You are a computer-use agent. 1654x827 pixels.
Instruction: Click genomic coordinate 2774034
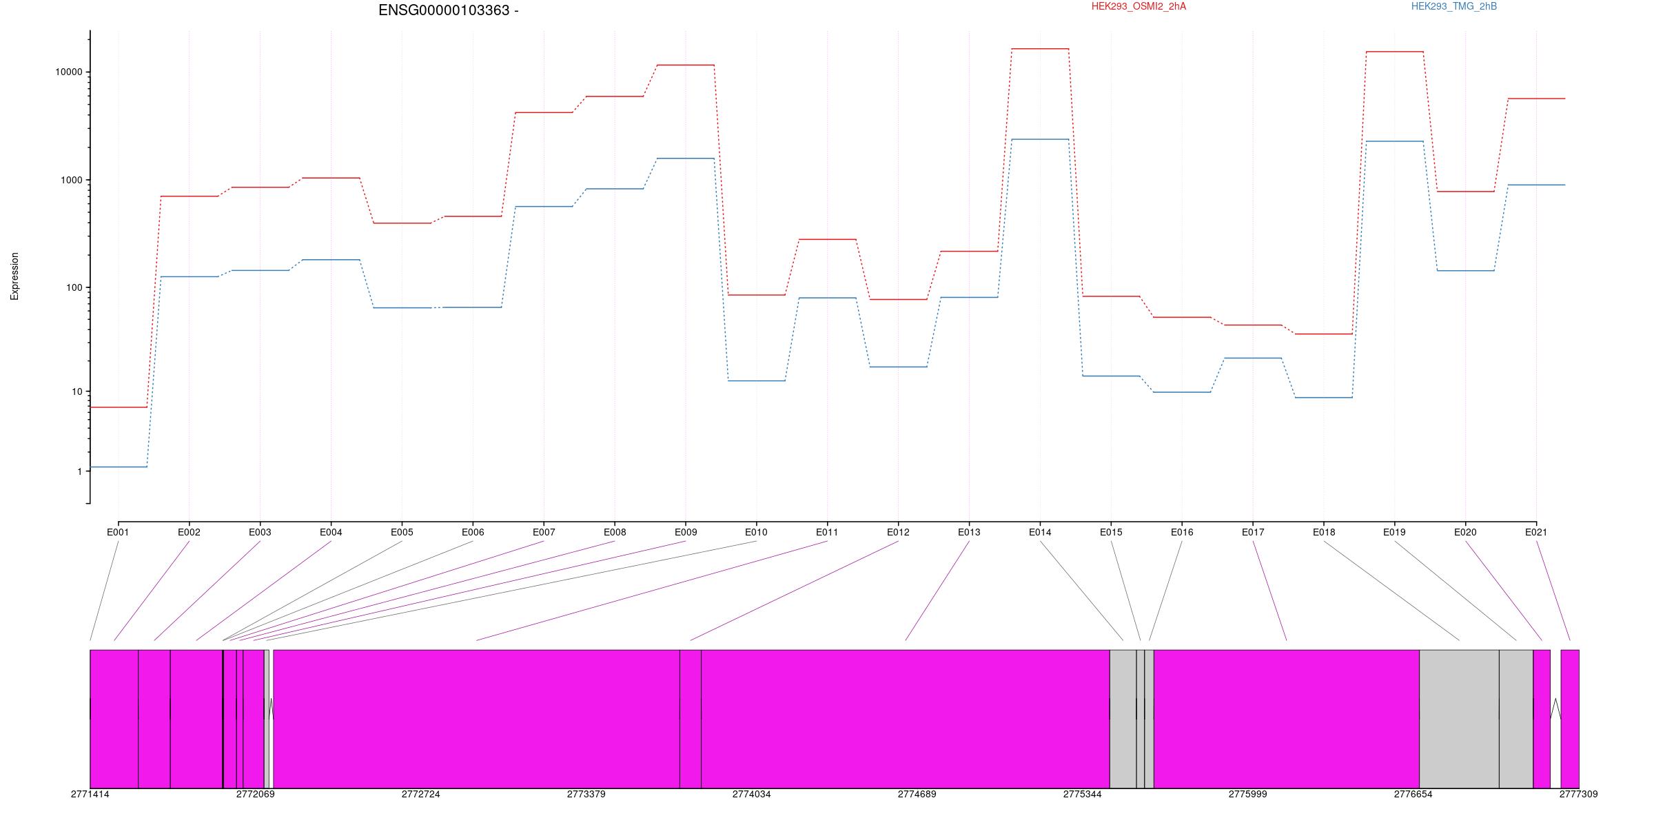pyautogui.click(x=751, y=794)
